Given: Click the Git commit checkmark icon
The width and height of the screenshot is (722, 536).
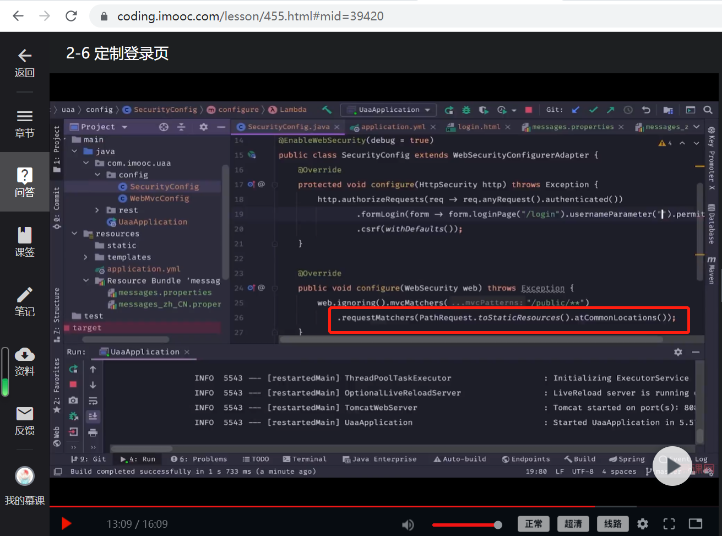Looking at the screenshot, I should (593, 110).
